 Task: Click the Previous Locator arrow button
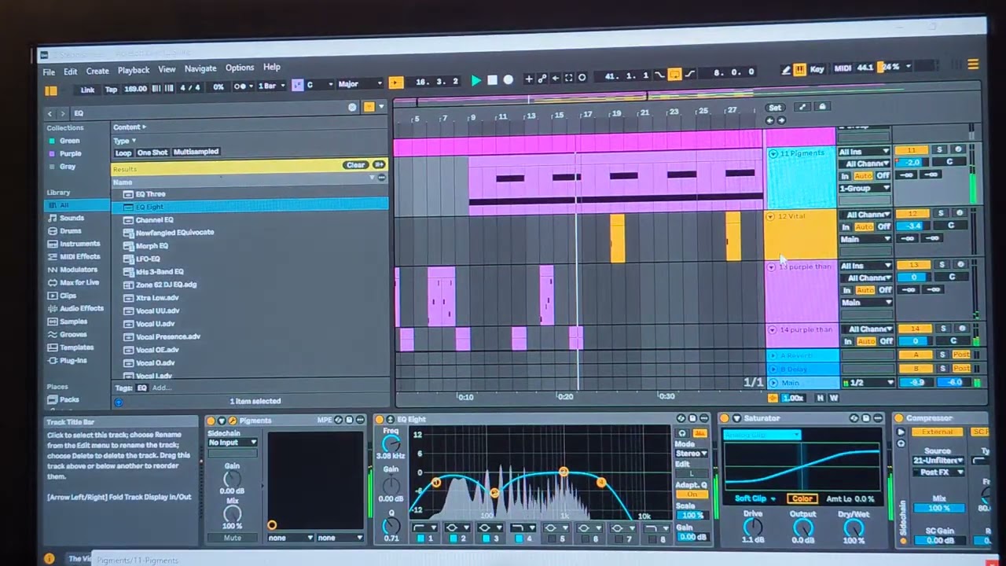(x=770, y=120)
